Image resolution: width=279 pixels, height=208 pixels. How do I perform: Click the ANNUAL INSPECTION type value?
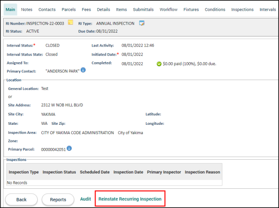coord(115,23)
